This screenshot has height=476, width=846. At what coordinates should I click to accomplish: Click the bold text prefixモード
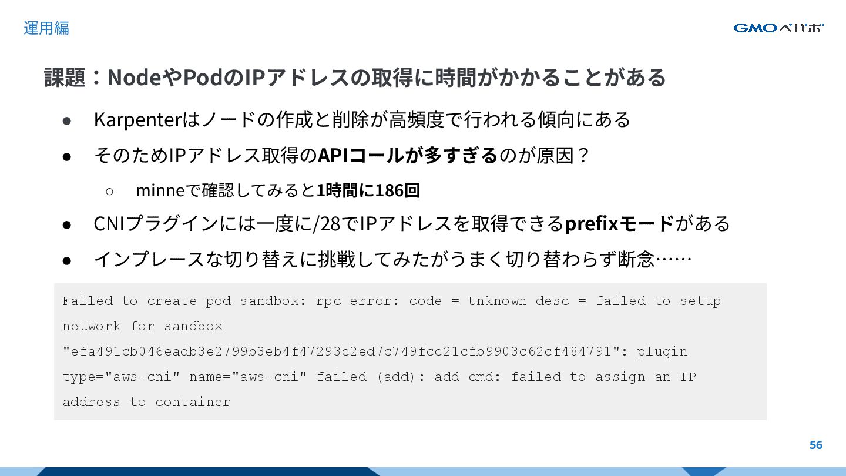619,224
